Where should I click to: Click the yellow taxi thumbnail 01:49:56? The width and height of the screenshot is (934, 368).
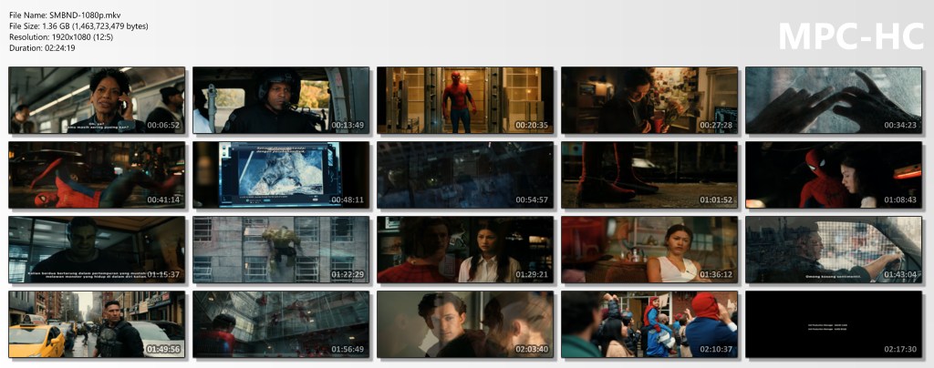click(97, 324)
